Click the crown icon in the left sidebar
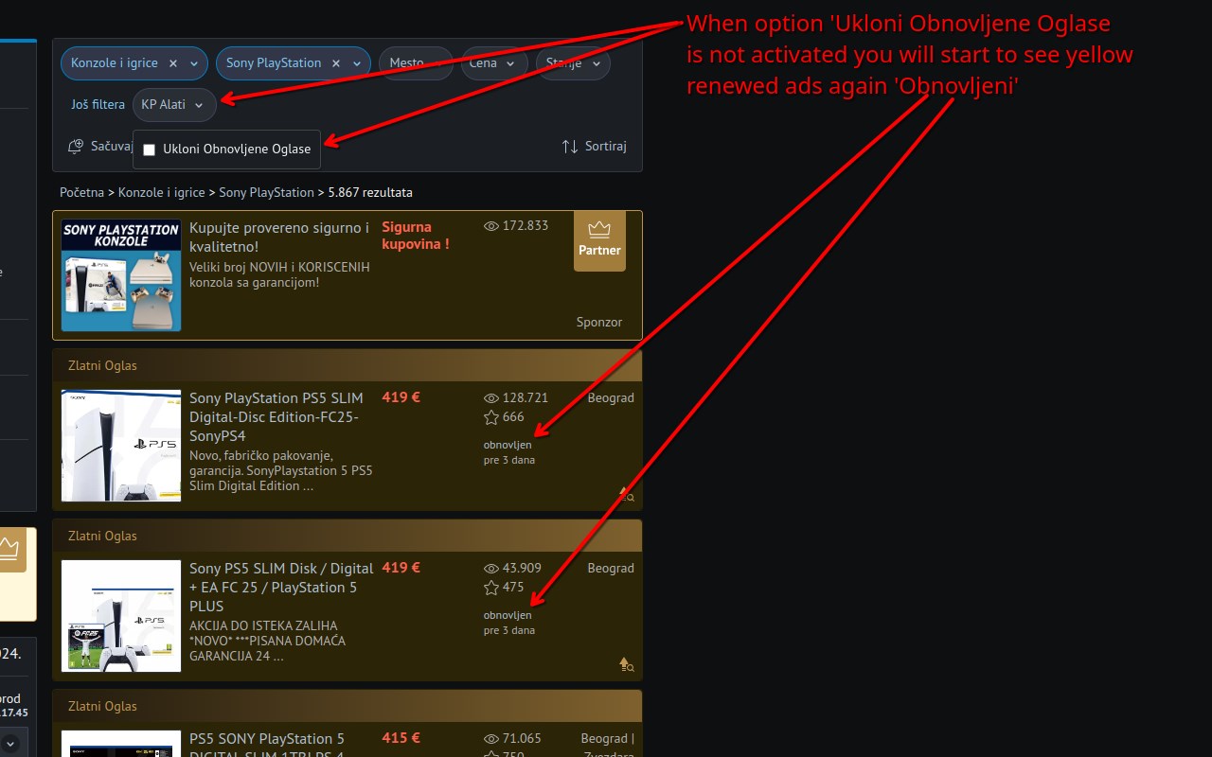Image resolution: width=1212 pixels, height=757 pixels. (9, 549)
